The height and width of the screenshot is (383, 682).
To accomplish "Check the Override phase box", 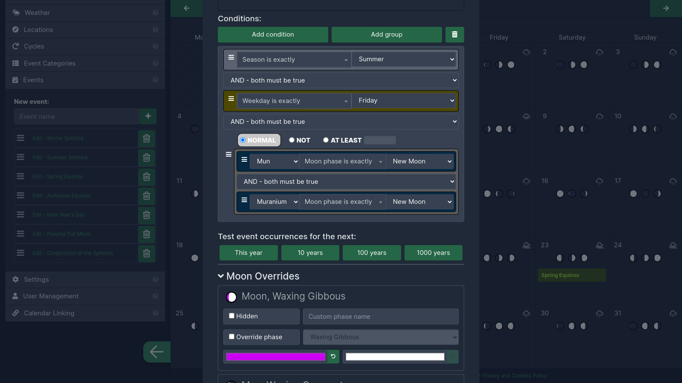I will coord(232,337).
